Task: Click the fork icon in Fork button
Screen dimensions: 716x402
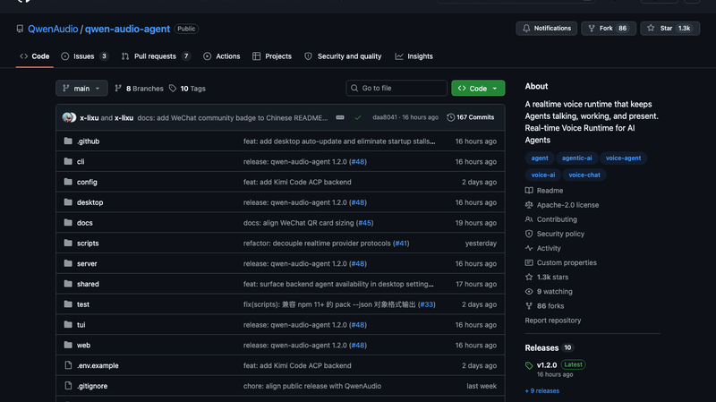Action: [592, 29]
